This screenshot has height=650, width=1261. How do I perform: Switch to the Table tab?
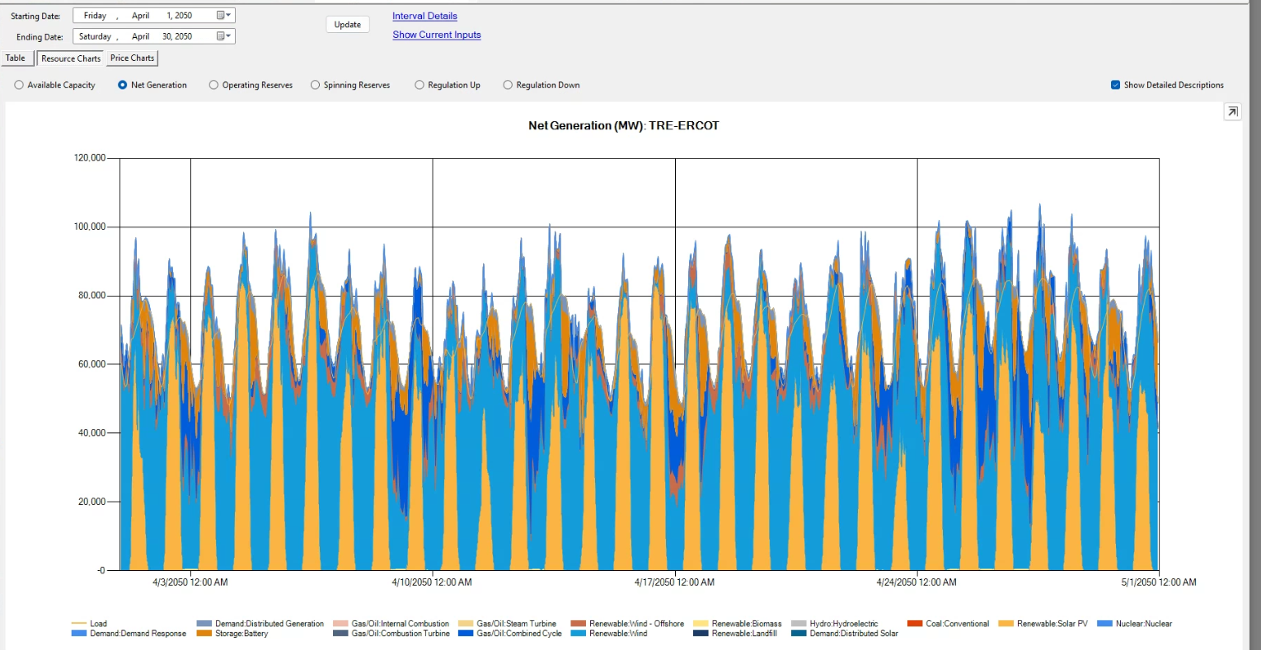pos(16,58)
